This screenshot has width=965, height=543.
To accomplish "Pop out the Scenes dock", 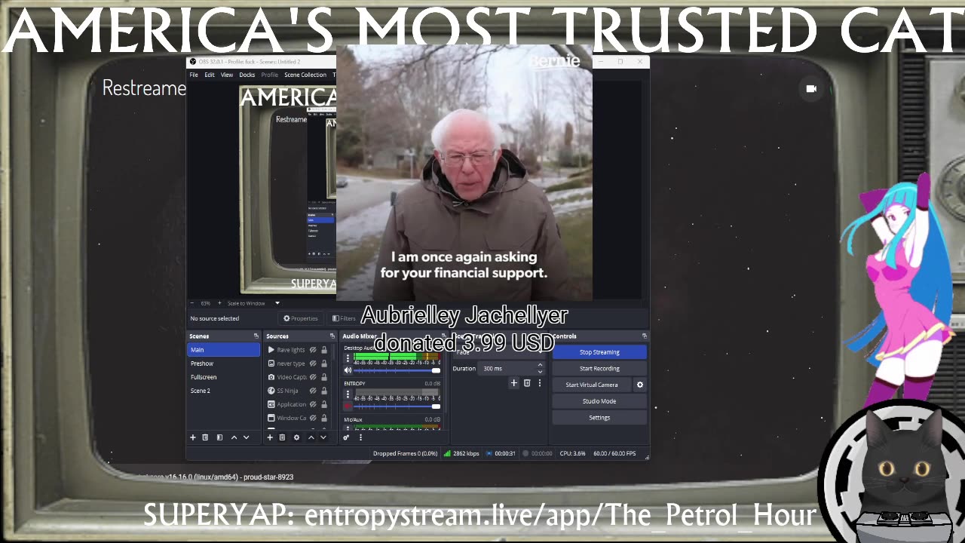I will point(256,336).
